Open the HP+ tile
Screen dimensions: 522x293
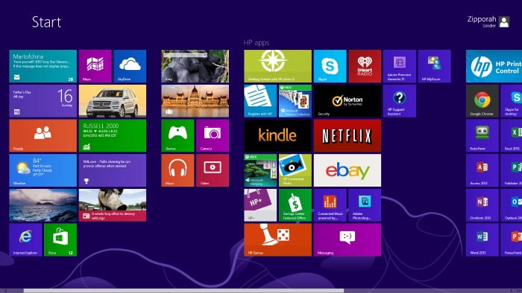click(x=260, y=205)
